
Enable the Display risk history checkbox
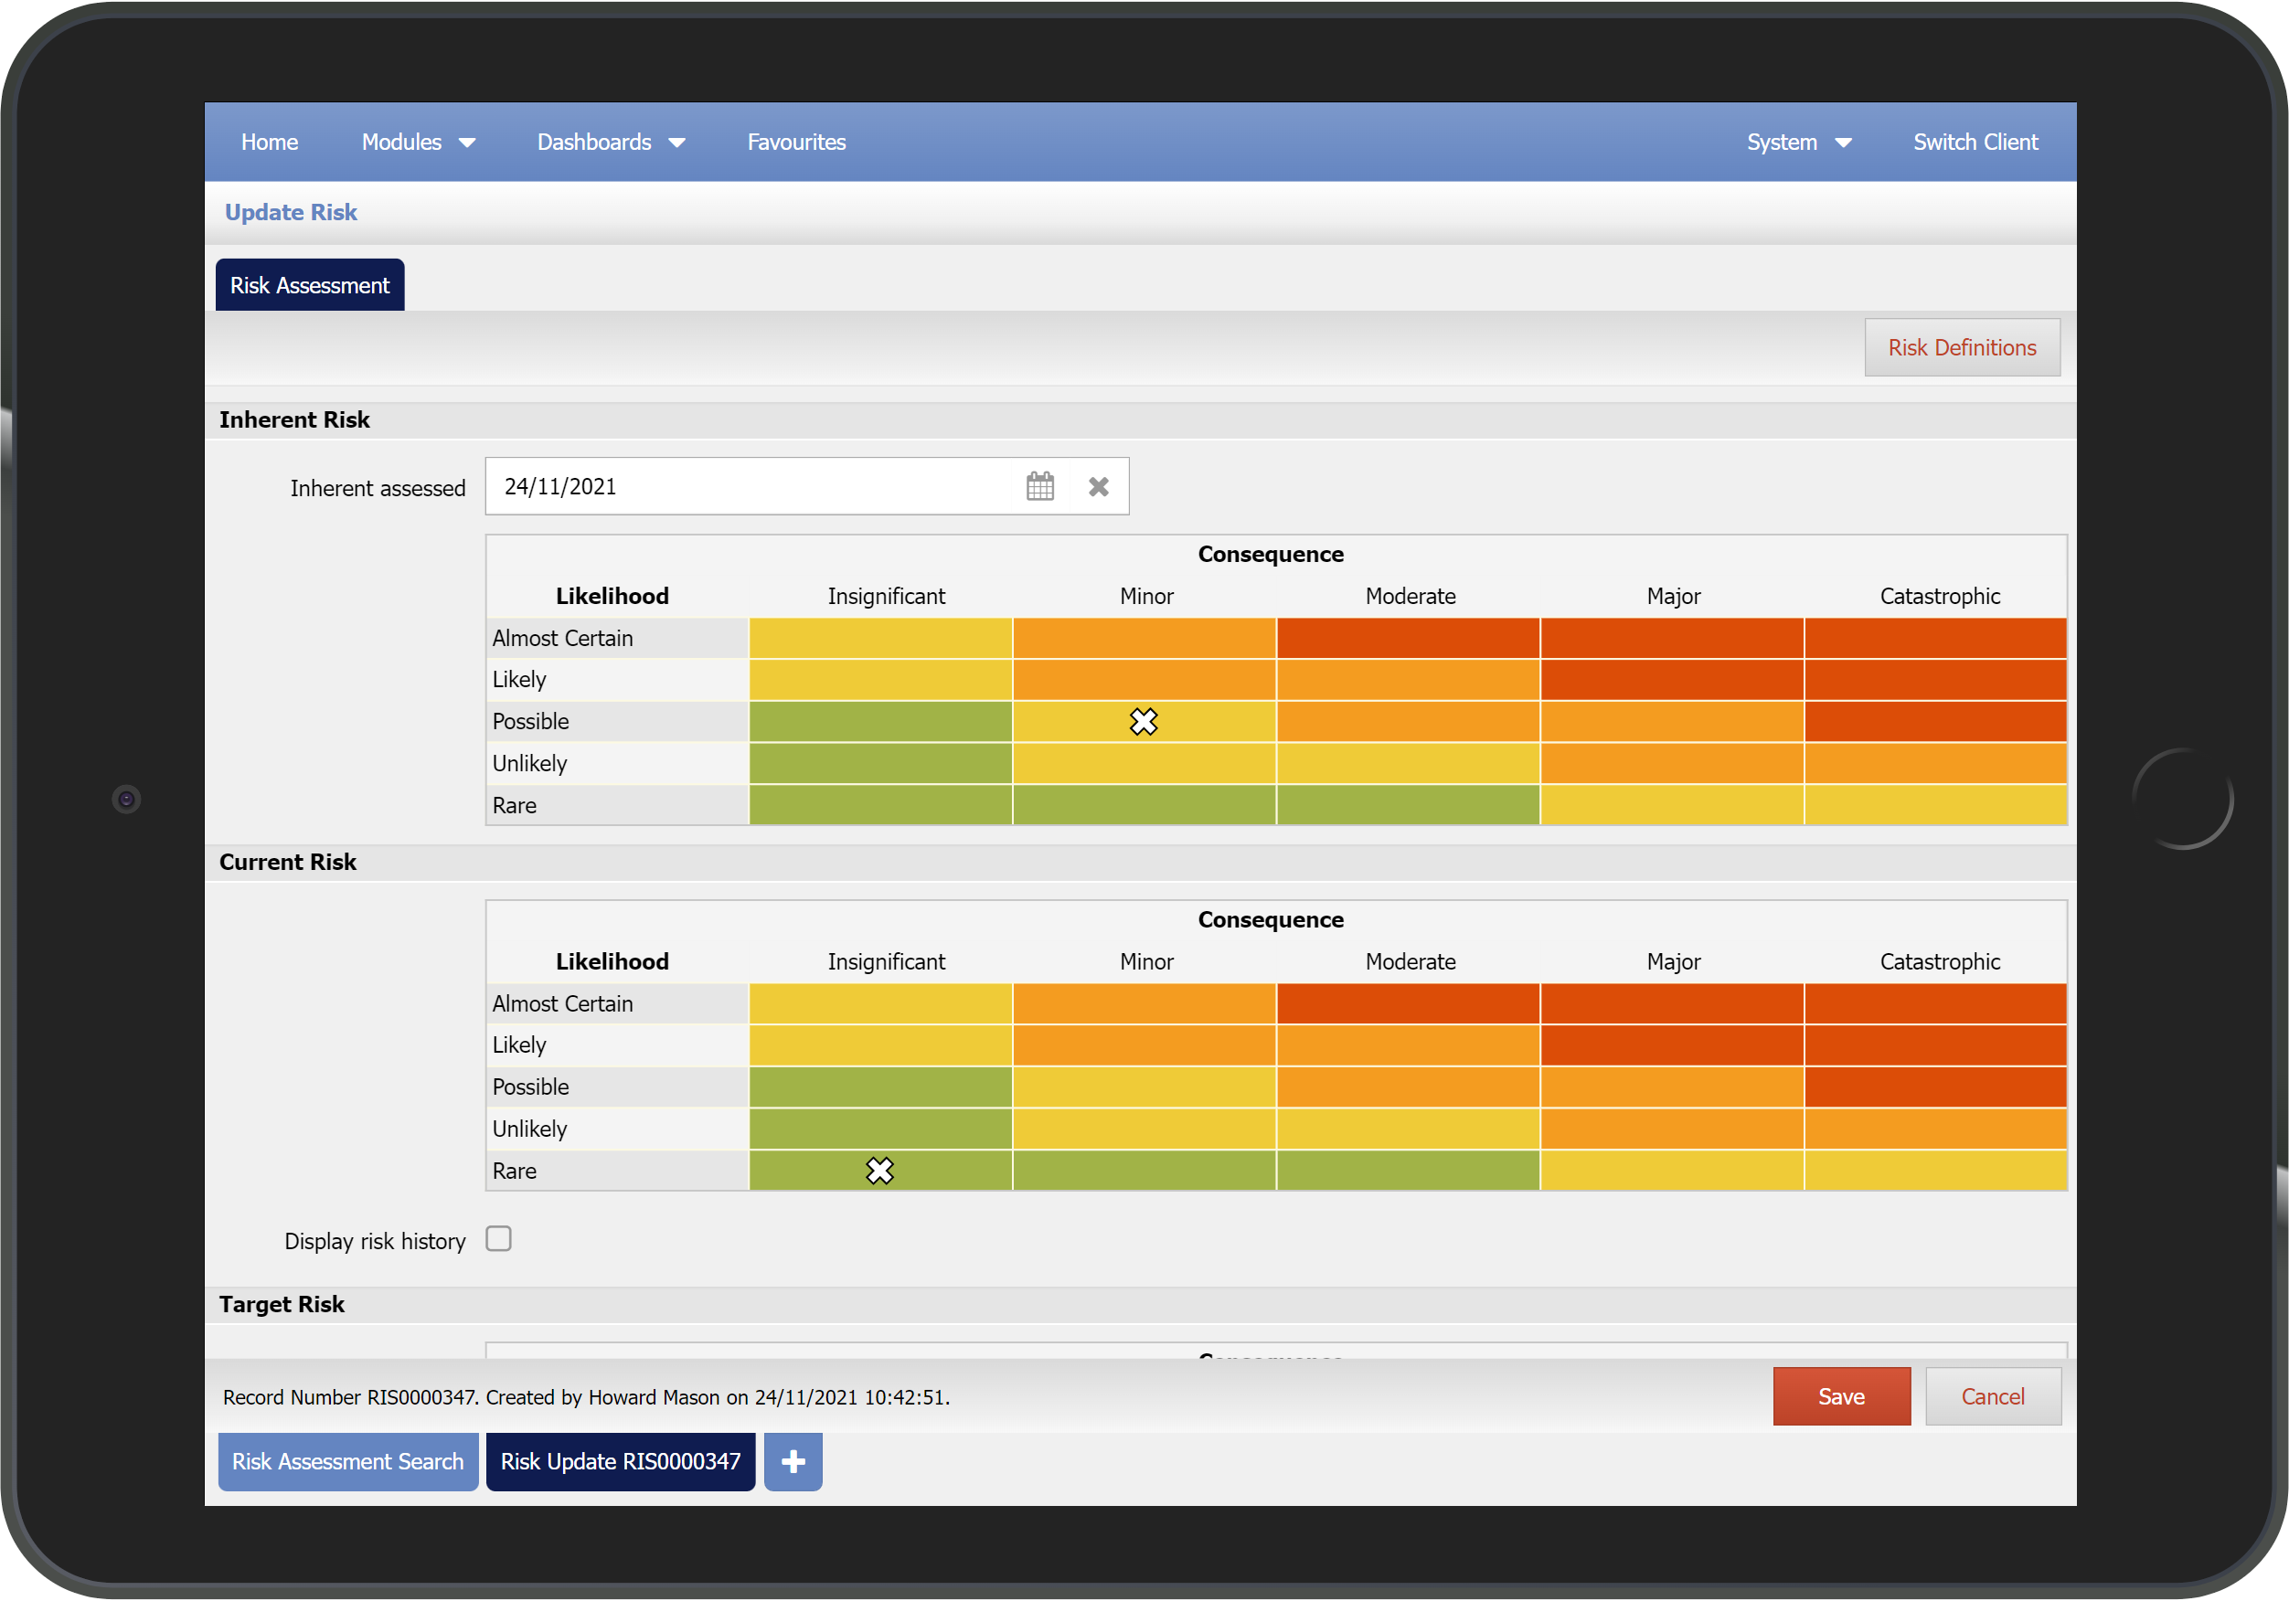tap(498, 1238)
